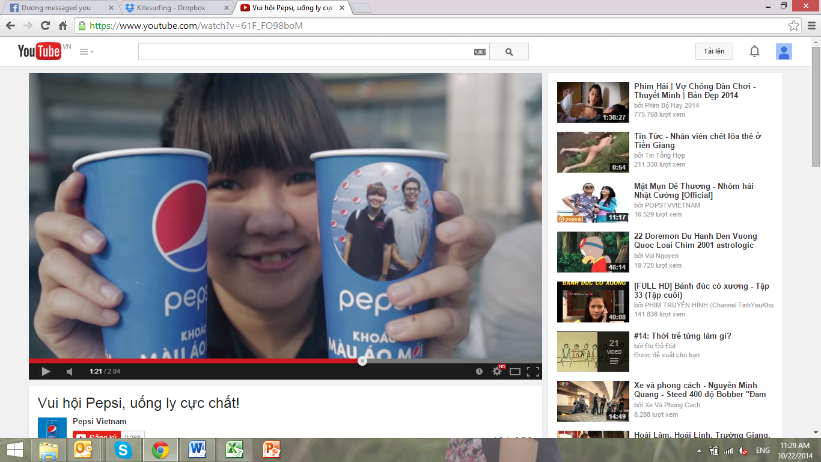Click the YouTube logo to go home
Screen dimensions: 821x462
(40, 52)
